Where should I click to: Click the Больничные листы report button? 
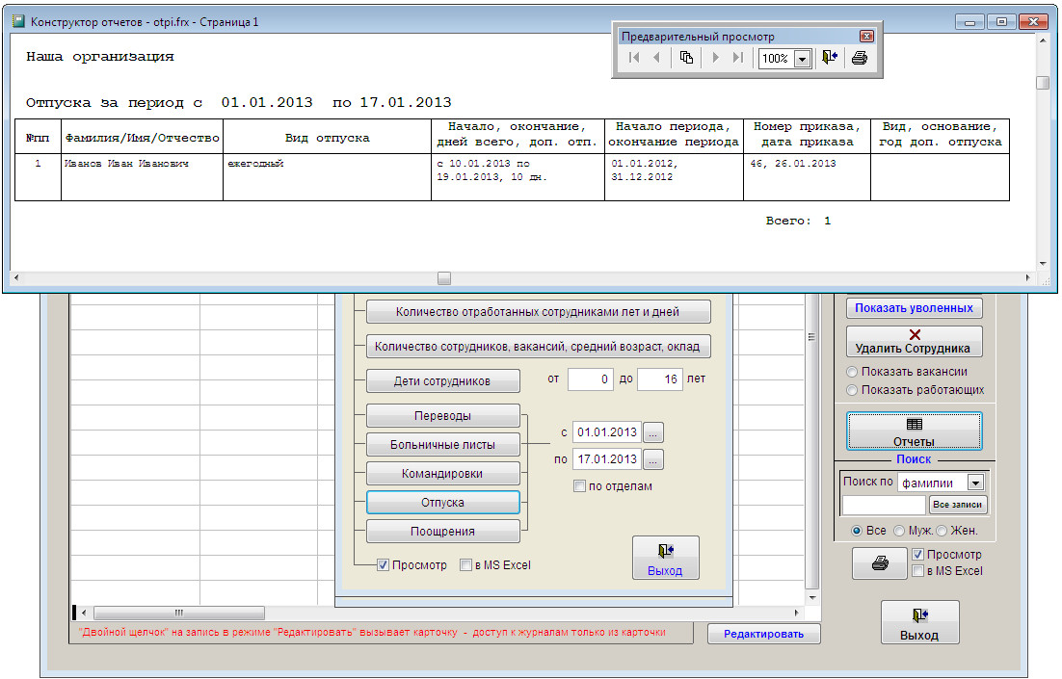[442, 445]
